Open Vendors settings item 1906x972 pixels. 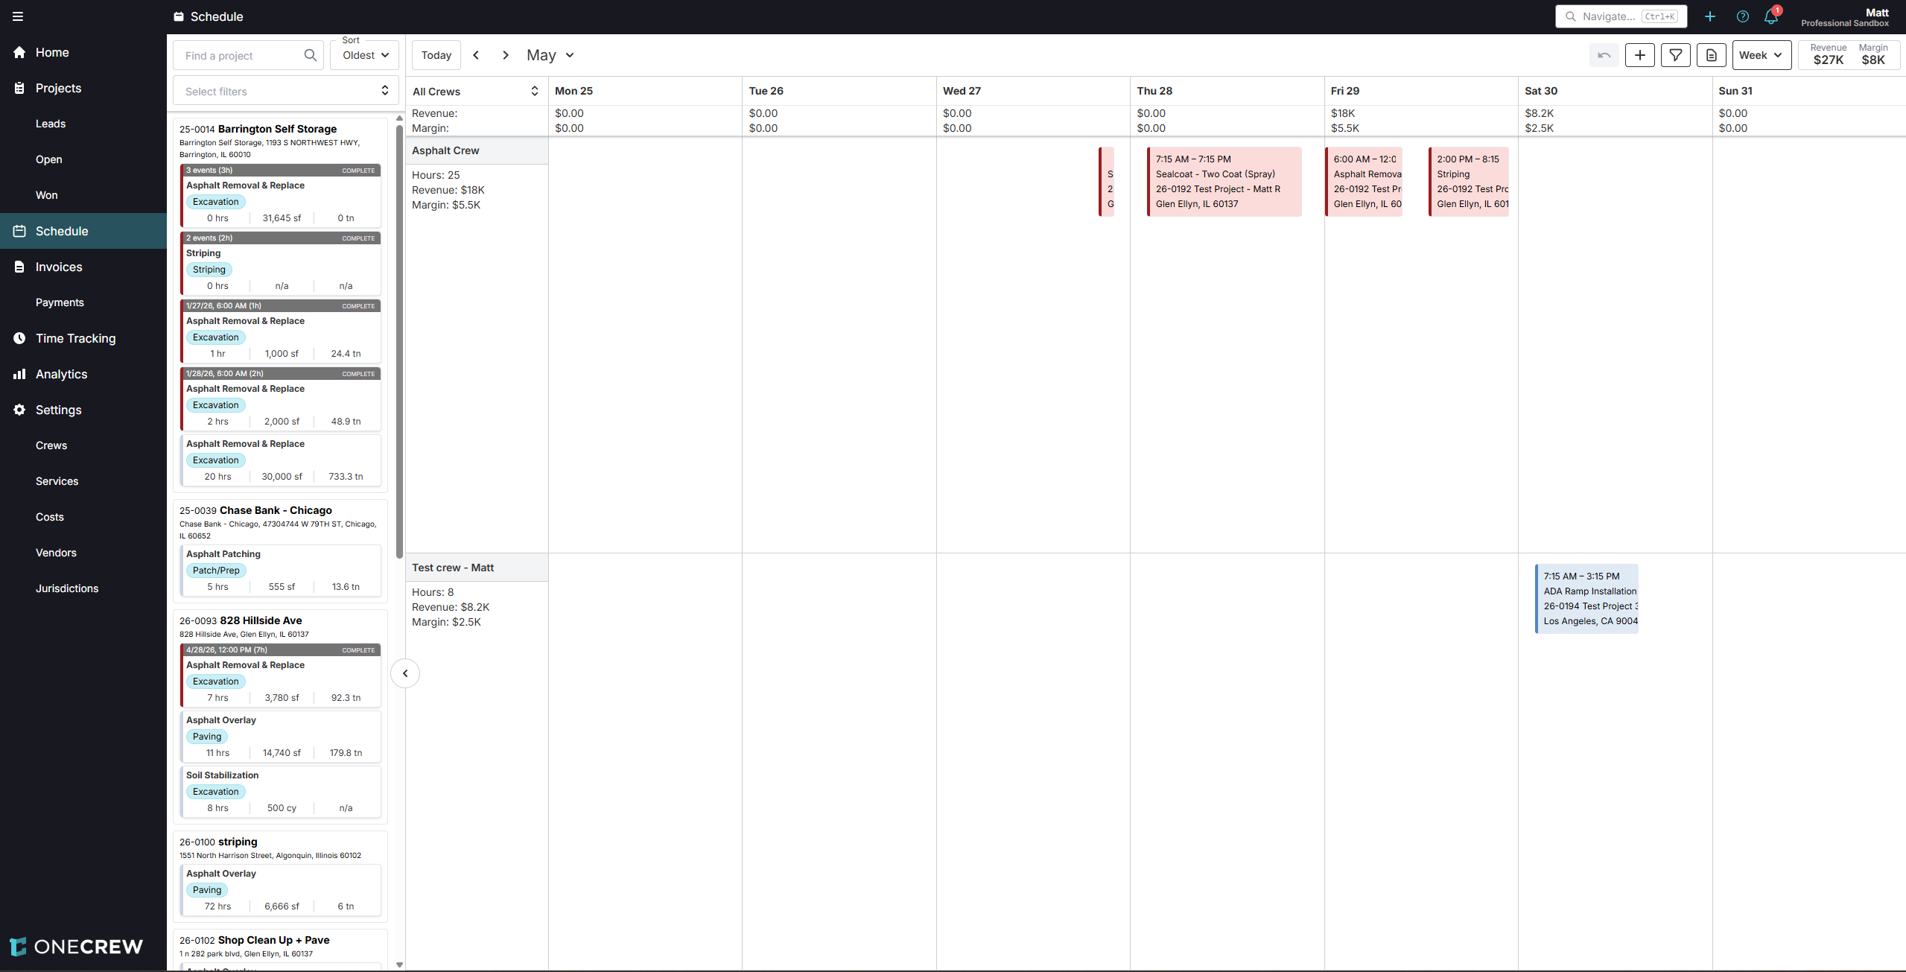point(56,553)
